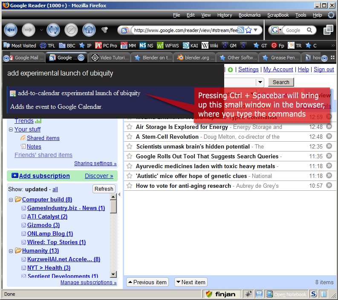The height and width of the screenshot is (300, 338).
Task: Go to Next item
Action: click(191, 282)
